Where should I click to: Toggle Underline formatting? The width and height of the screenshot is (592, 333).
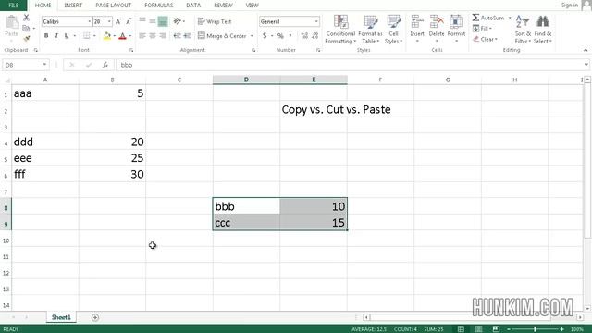[x=67, y=36]
